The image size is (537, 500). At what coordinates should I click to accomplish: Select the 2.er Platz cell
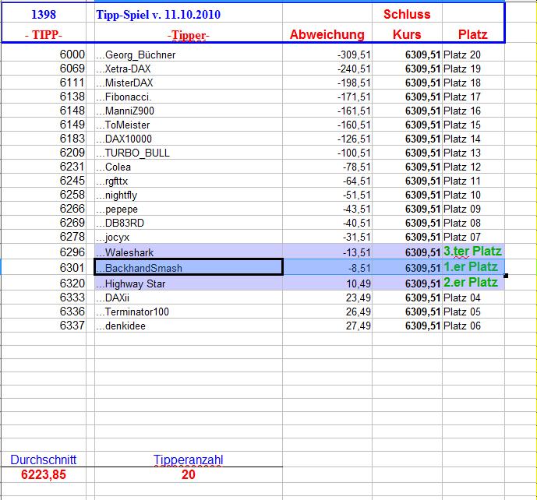473,283
